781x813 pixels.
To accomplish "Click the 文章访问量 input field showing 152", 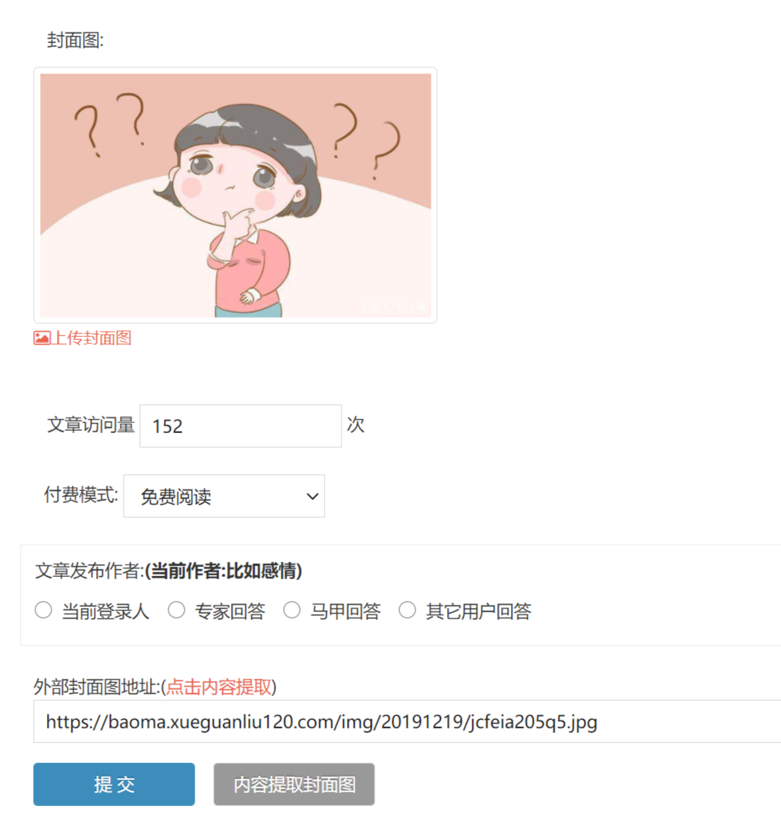I will [241, 425].
